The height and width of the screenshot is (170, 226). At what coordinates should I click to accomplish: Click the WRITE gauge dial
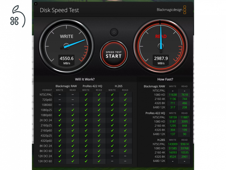point(66,46)
